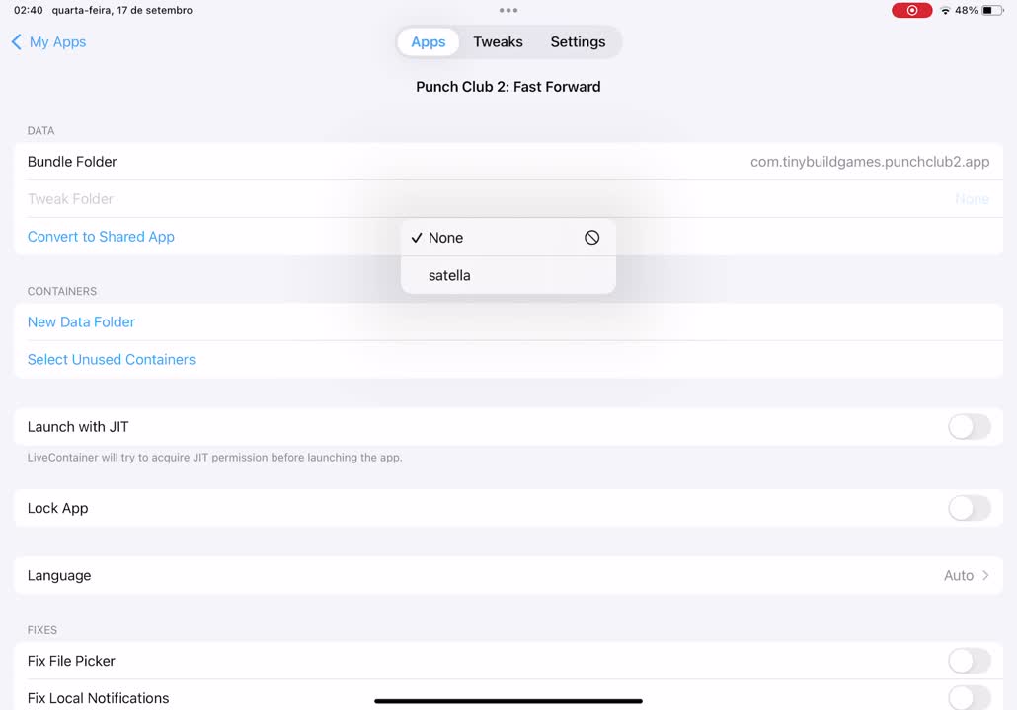Tap the checkmark next to None
The width and height of the screenshot is (1017, 710).
417,238
